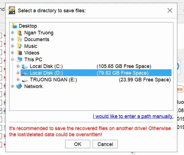Click the Local Disk (C:) drive icon
This screenshot has width=184, height=155.
pyautogui.click(x=25, y=66)
